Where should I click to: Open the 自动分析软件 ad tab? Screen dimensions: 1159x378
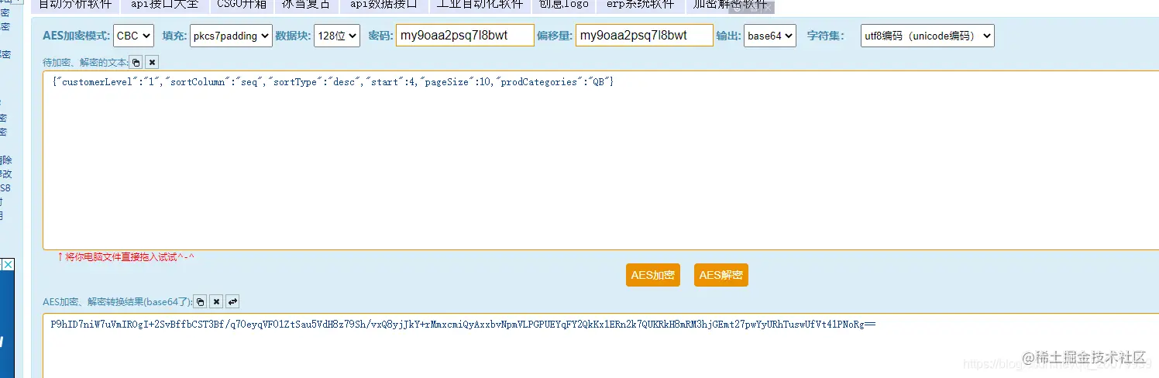pos(75,6)
